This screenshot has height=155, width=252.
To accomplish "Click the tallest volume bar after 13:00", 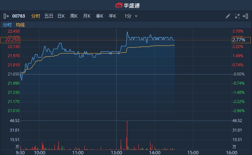I will click(x=127, y=135).
